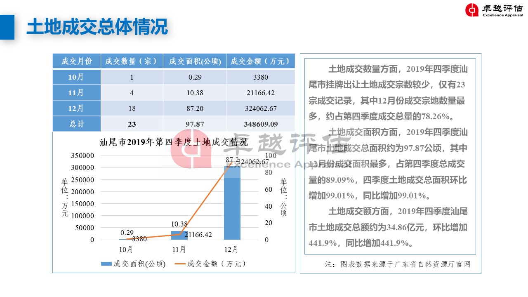
Task: Click the paragraph beginning 土地成交数量方面
Action: (388, 93)
